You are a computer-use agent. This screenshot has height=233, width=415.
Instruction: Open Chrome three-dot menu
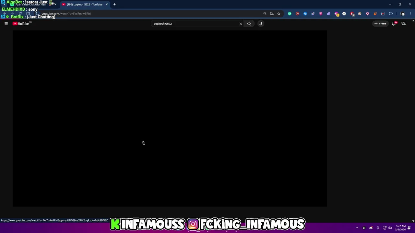(410, 14)
